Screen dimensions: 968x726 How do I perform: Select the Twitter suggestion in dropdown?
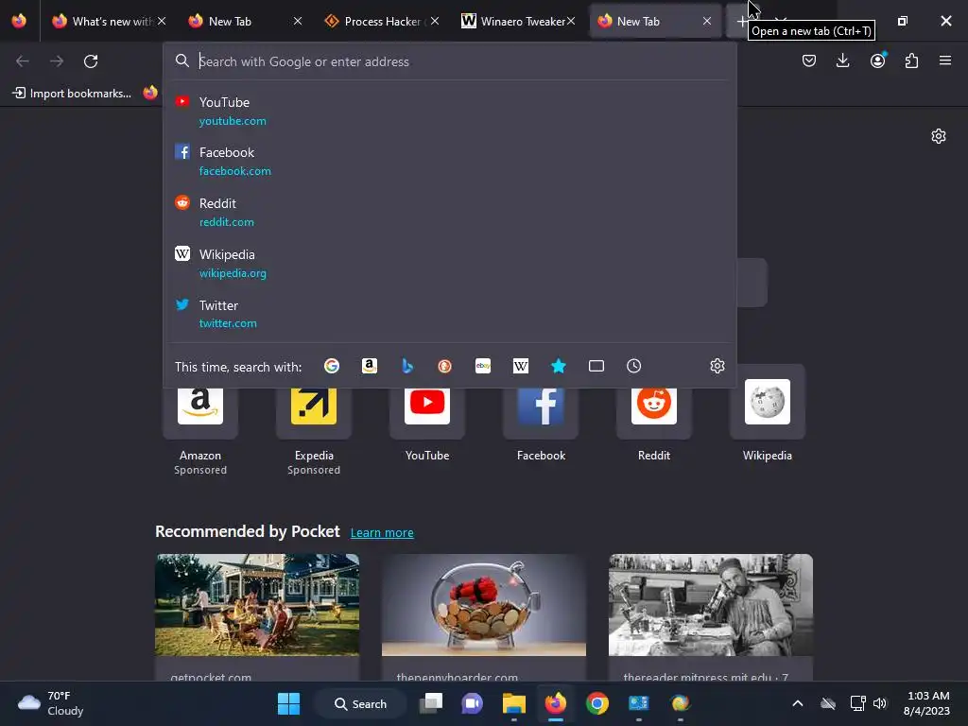tap(450, 314)
